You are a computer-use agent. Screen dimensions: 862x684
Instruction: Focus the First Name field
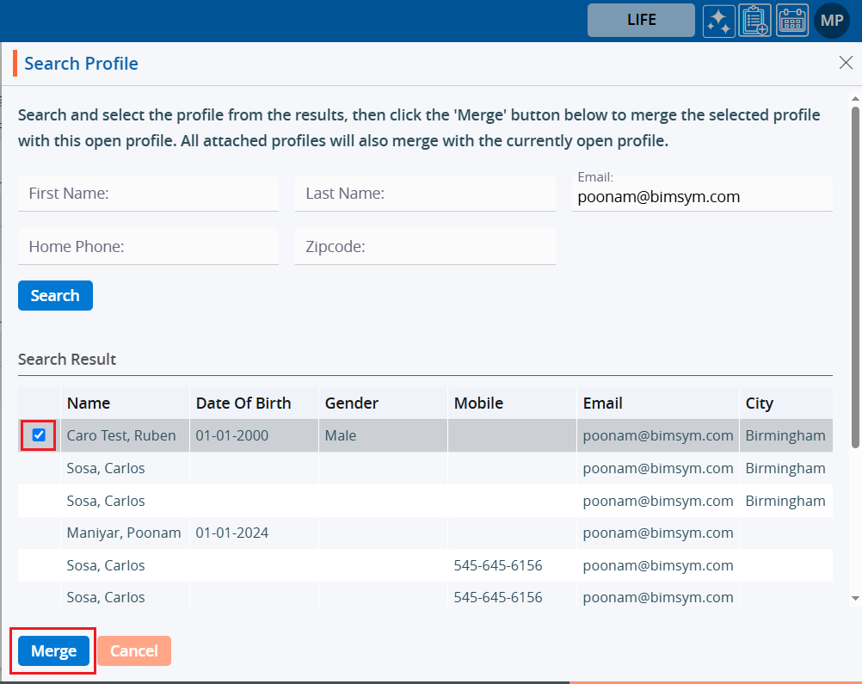[x=148, y=194]
